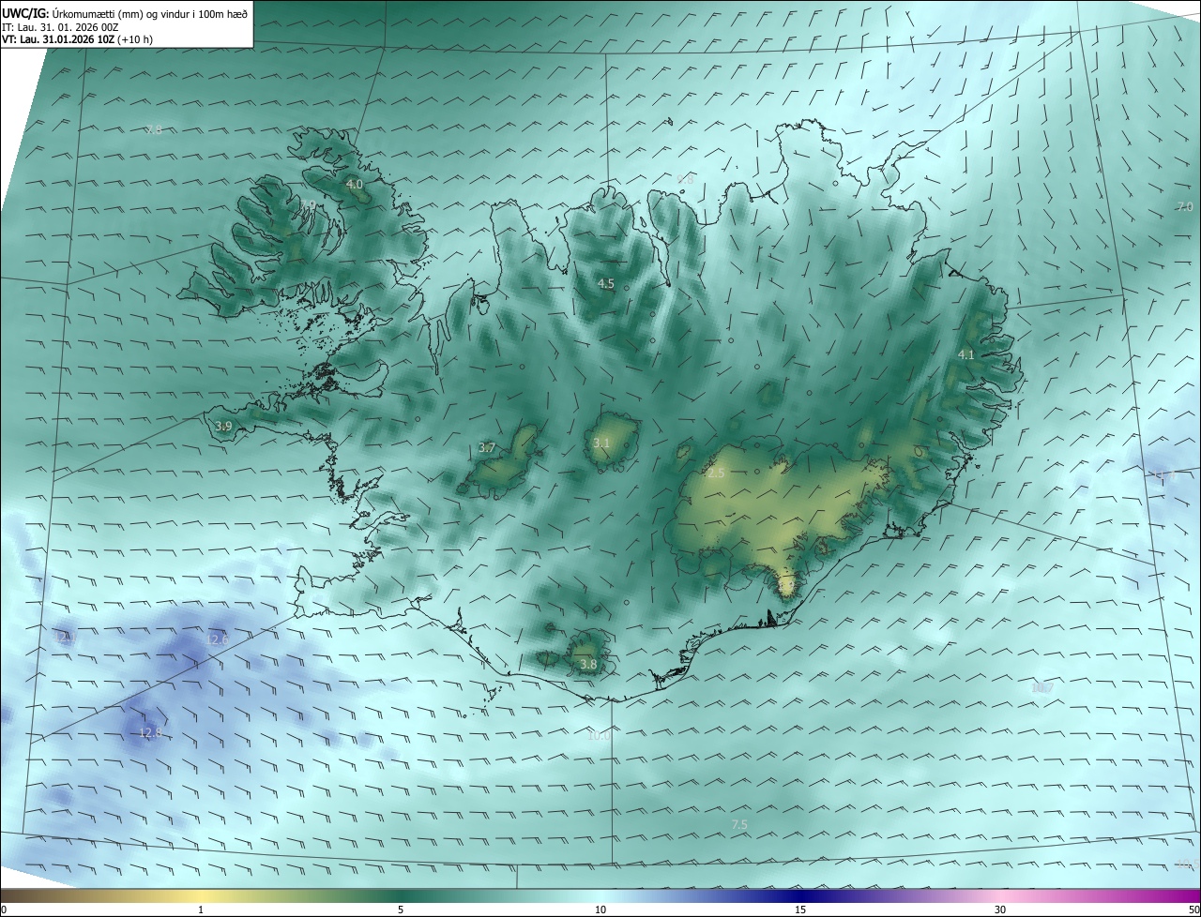Click the 10.0 value label south of the coast
This screenshot has width=1201, height=917.
599,736
